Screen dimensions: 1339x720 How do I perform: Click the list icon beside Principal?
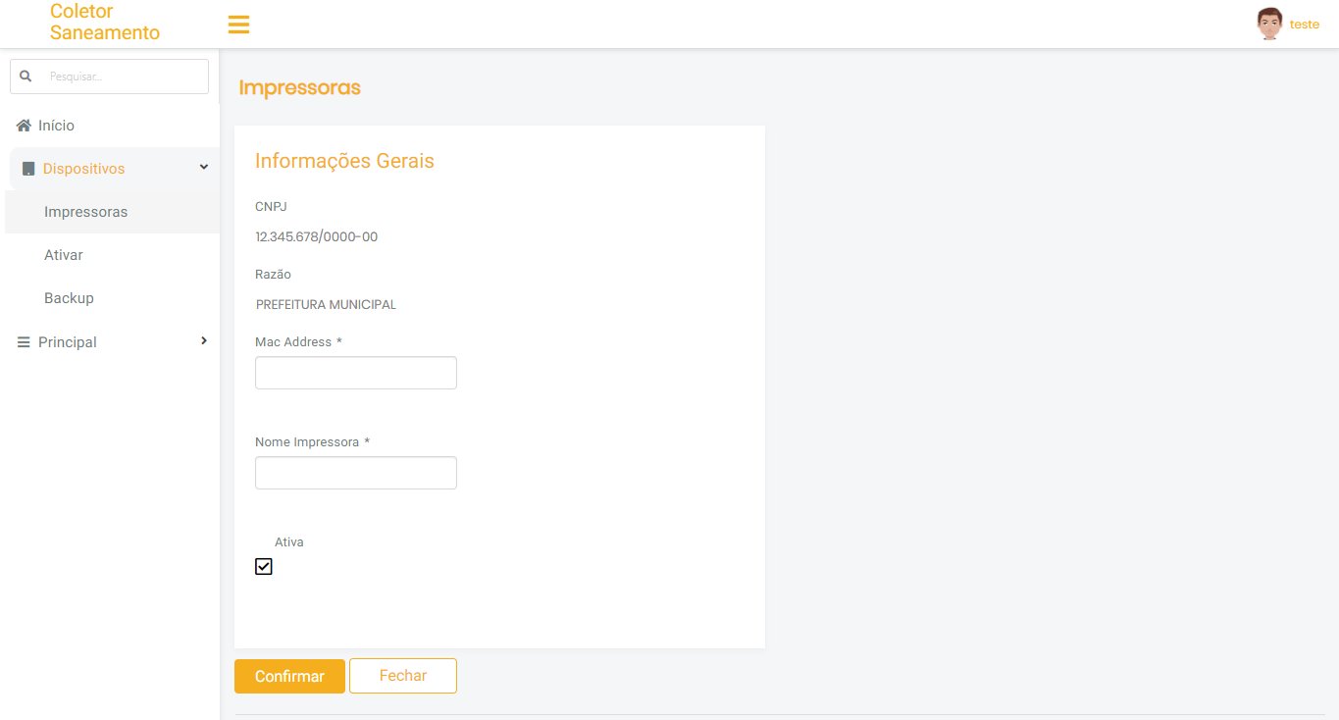click(x=24, y=342)
